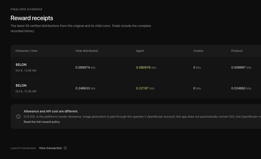
Task: Click the 0.246633 SOL total distributed value
Action: tap(86, 88)
